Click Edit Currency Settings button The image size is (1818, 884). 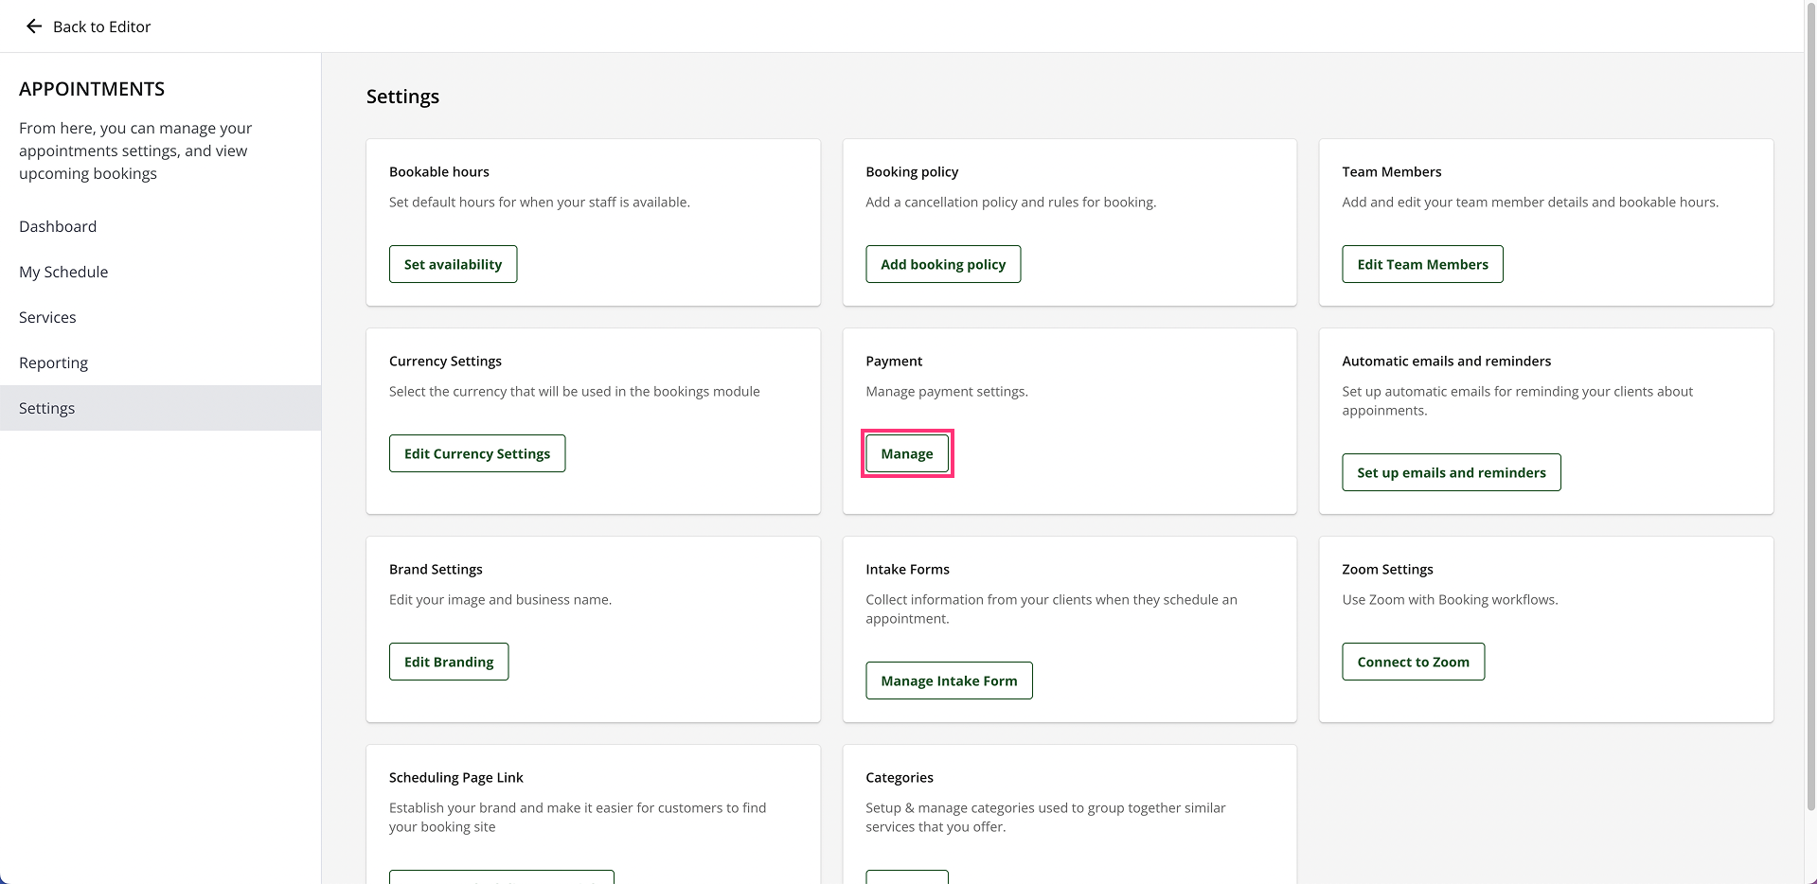click(477, 453)
